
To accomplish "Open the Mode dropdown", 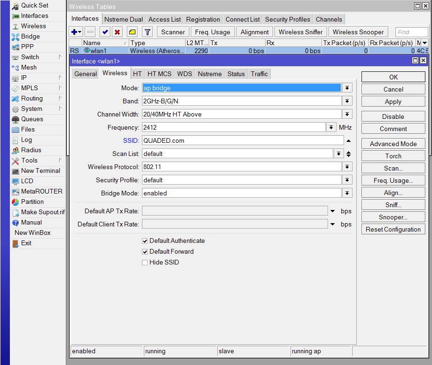I will pyautogui.click(x=347, y=88).
